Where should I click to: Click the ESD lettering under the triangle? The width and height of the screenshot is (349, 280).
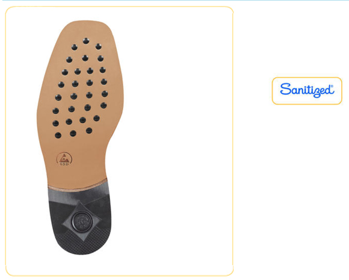[x=64, y=164]
